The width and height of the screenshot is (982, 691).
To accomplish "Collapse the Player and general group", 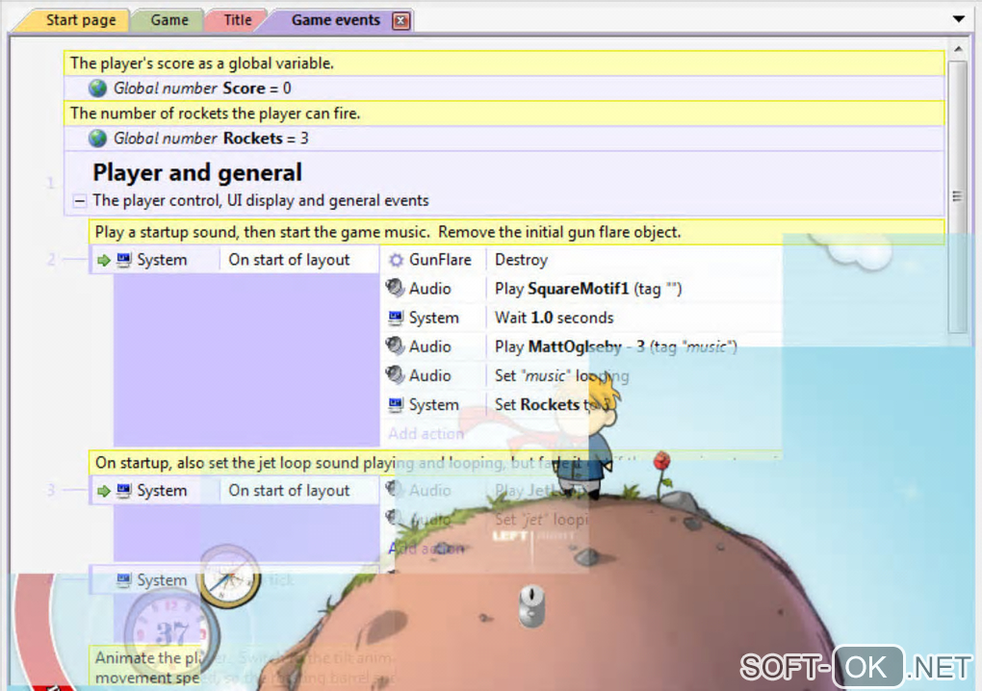I will point(80,201).
